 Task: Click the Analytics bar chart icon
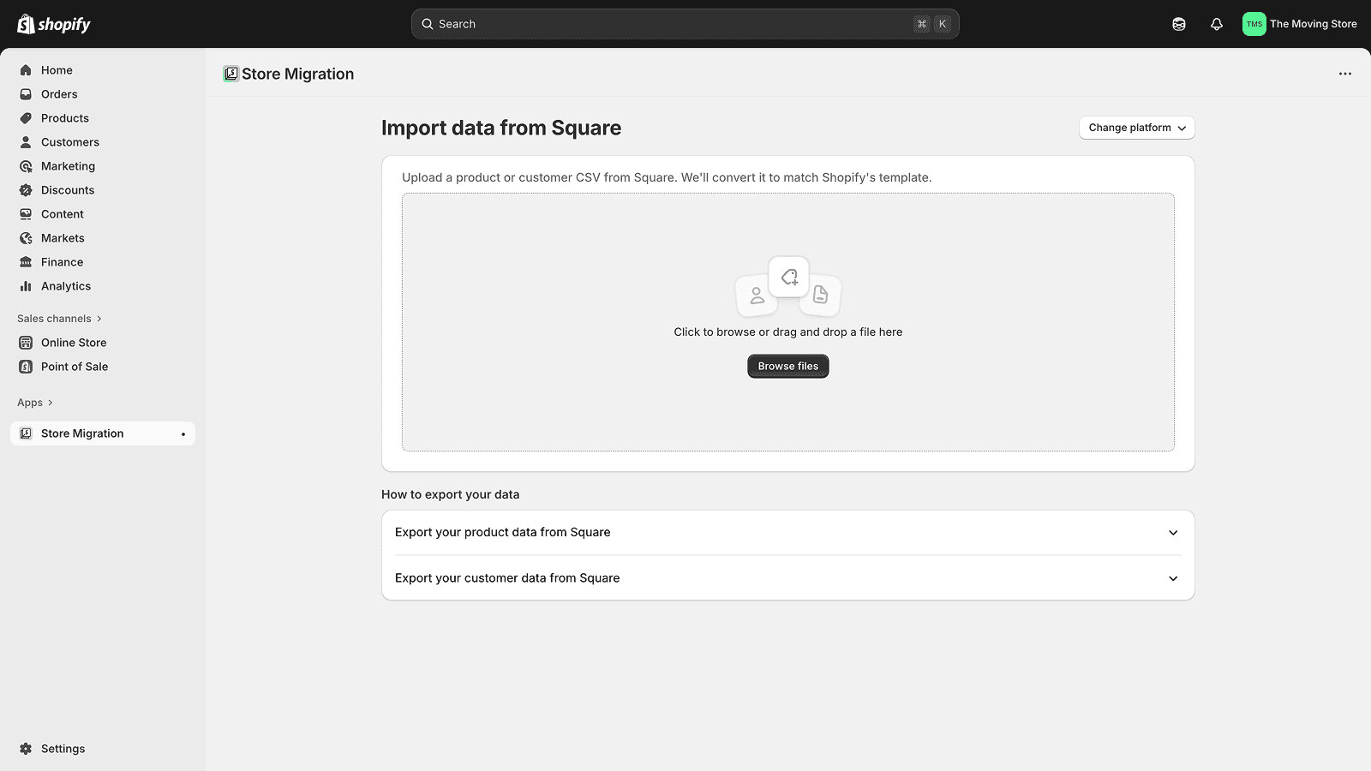point(26,286)
